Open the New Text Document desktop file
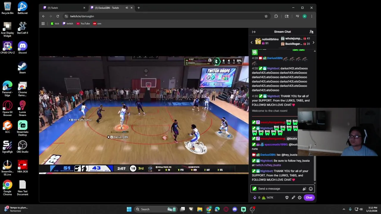381x214 pixels. click(x=23, y=188)
